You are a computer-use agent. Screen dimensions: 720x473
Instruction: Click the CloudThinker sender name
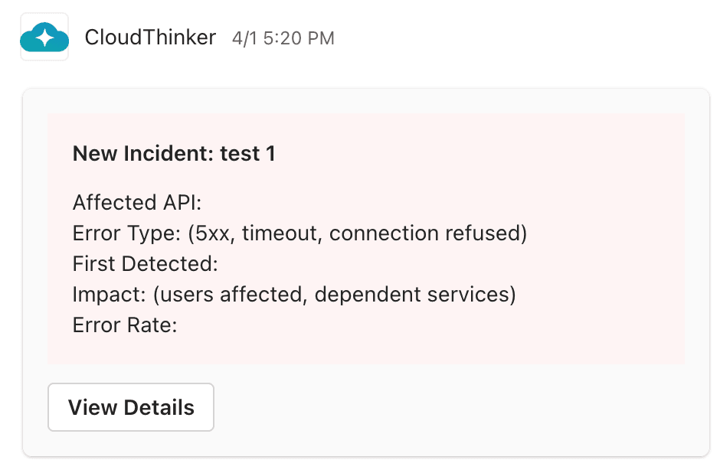[x=151, y=37]
